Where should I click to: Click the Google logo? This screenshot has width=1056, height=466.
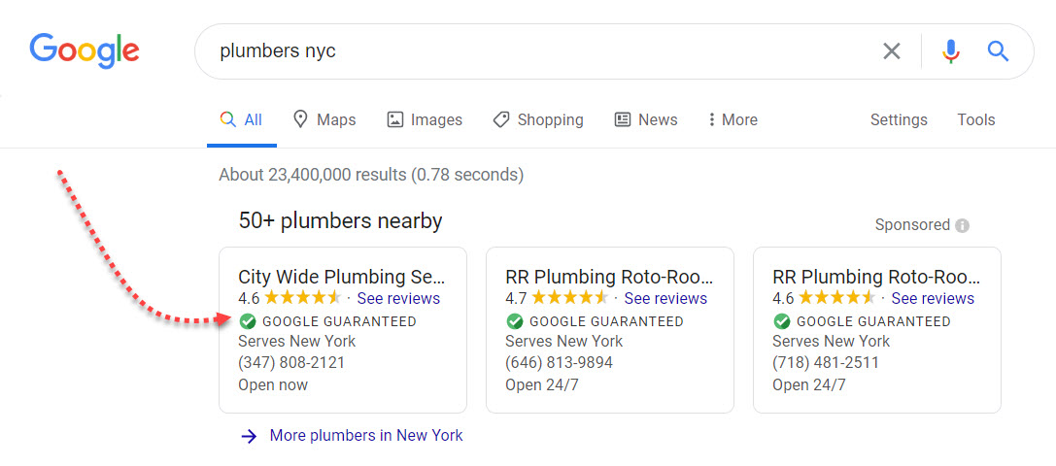point(85,50)
